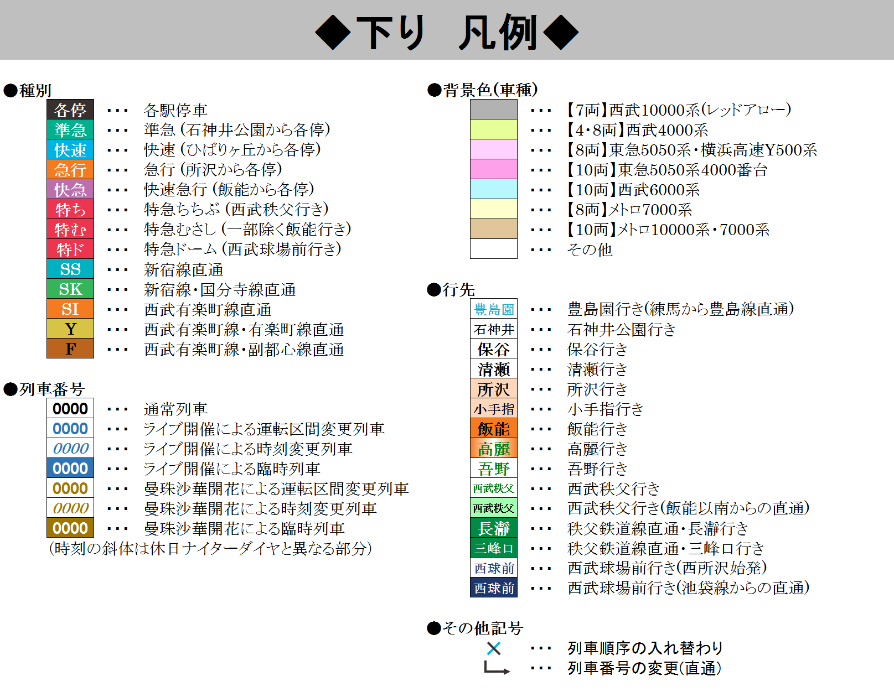Click the white-on-gold 0000 train number box
The width and height of the screenshot is (894, 697).
pyautogui.click(x=70, y=528)
